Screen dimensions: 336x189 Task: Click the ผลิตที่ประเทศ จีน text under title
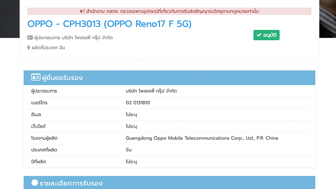click(x=48, y=47)
